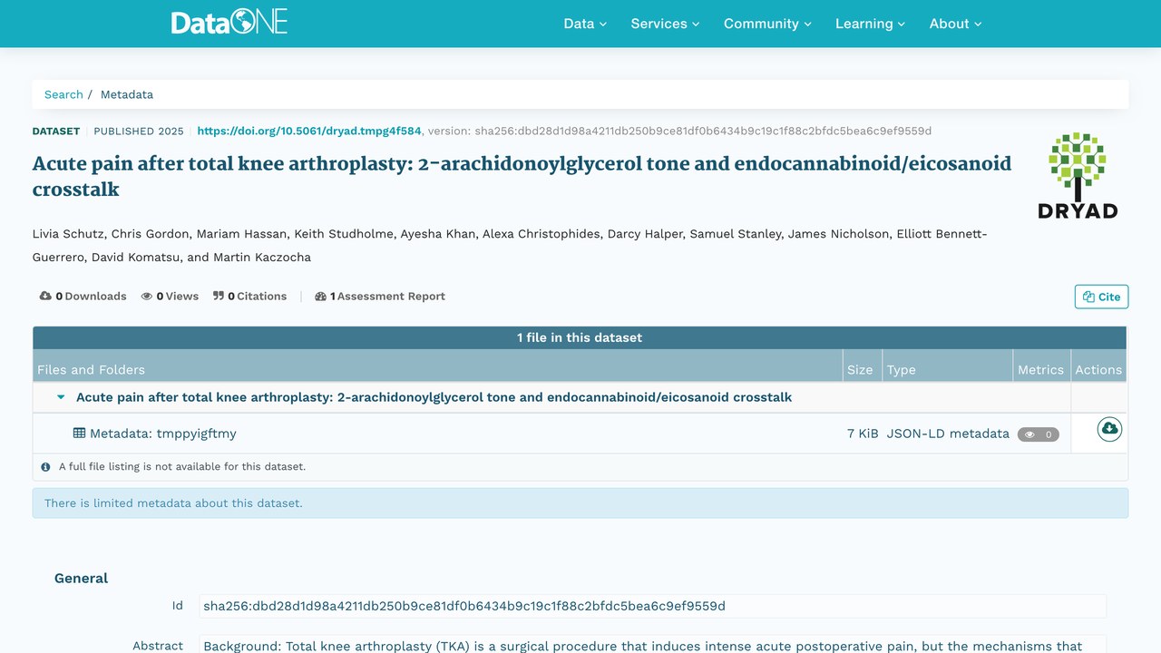Click the 1 file in this dataset header
This screenshot has width=1161, height=653.
(x=580, y=337)
